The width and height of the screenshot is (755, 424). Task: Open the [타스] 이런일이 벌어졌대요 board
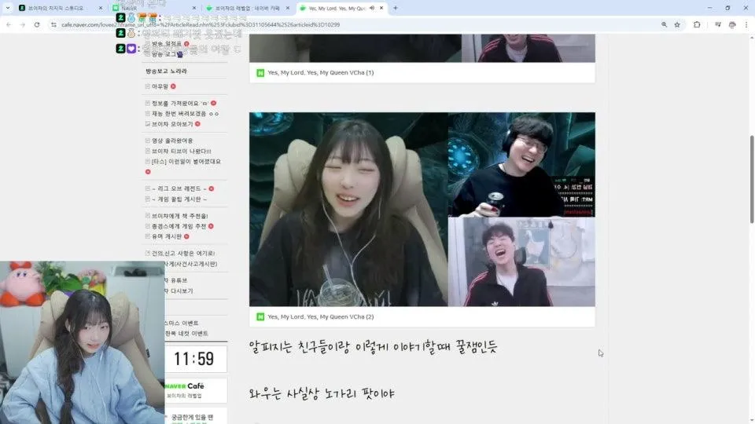(186, 162)
